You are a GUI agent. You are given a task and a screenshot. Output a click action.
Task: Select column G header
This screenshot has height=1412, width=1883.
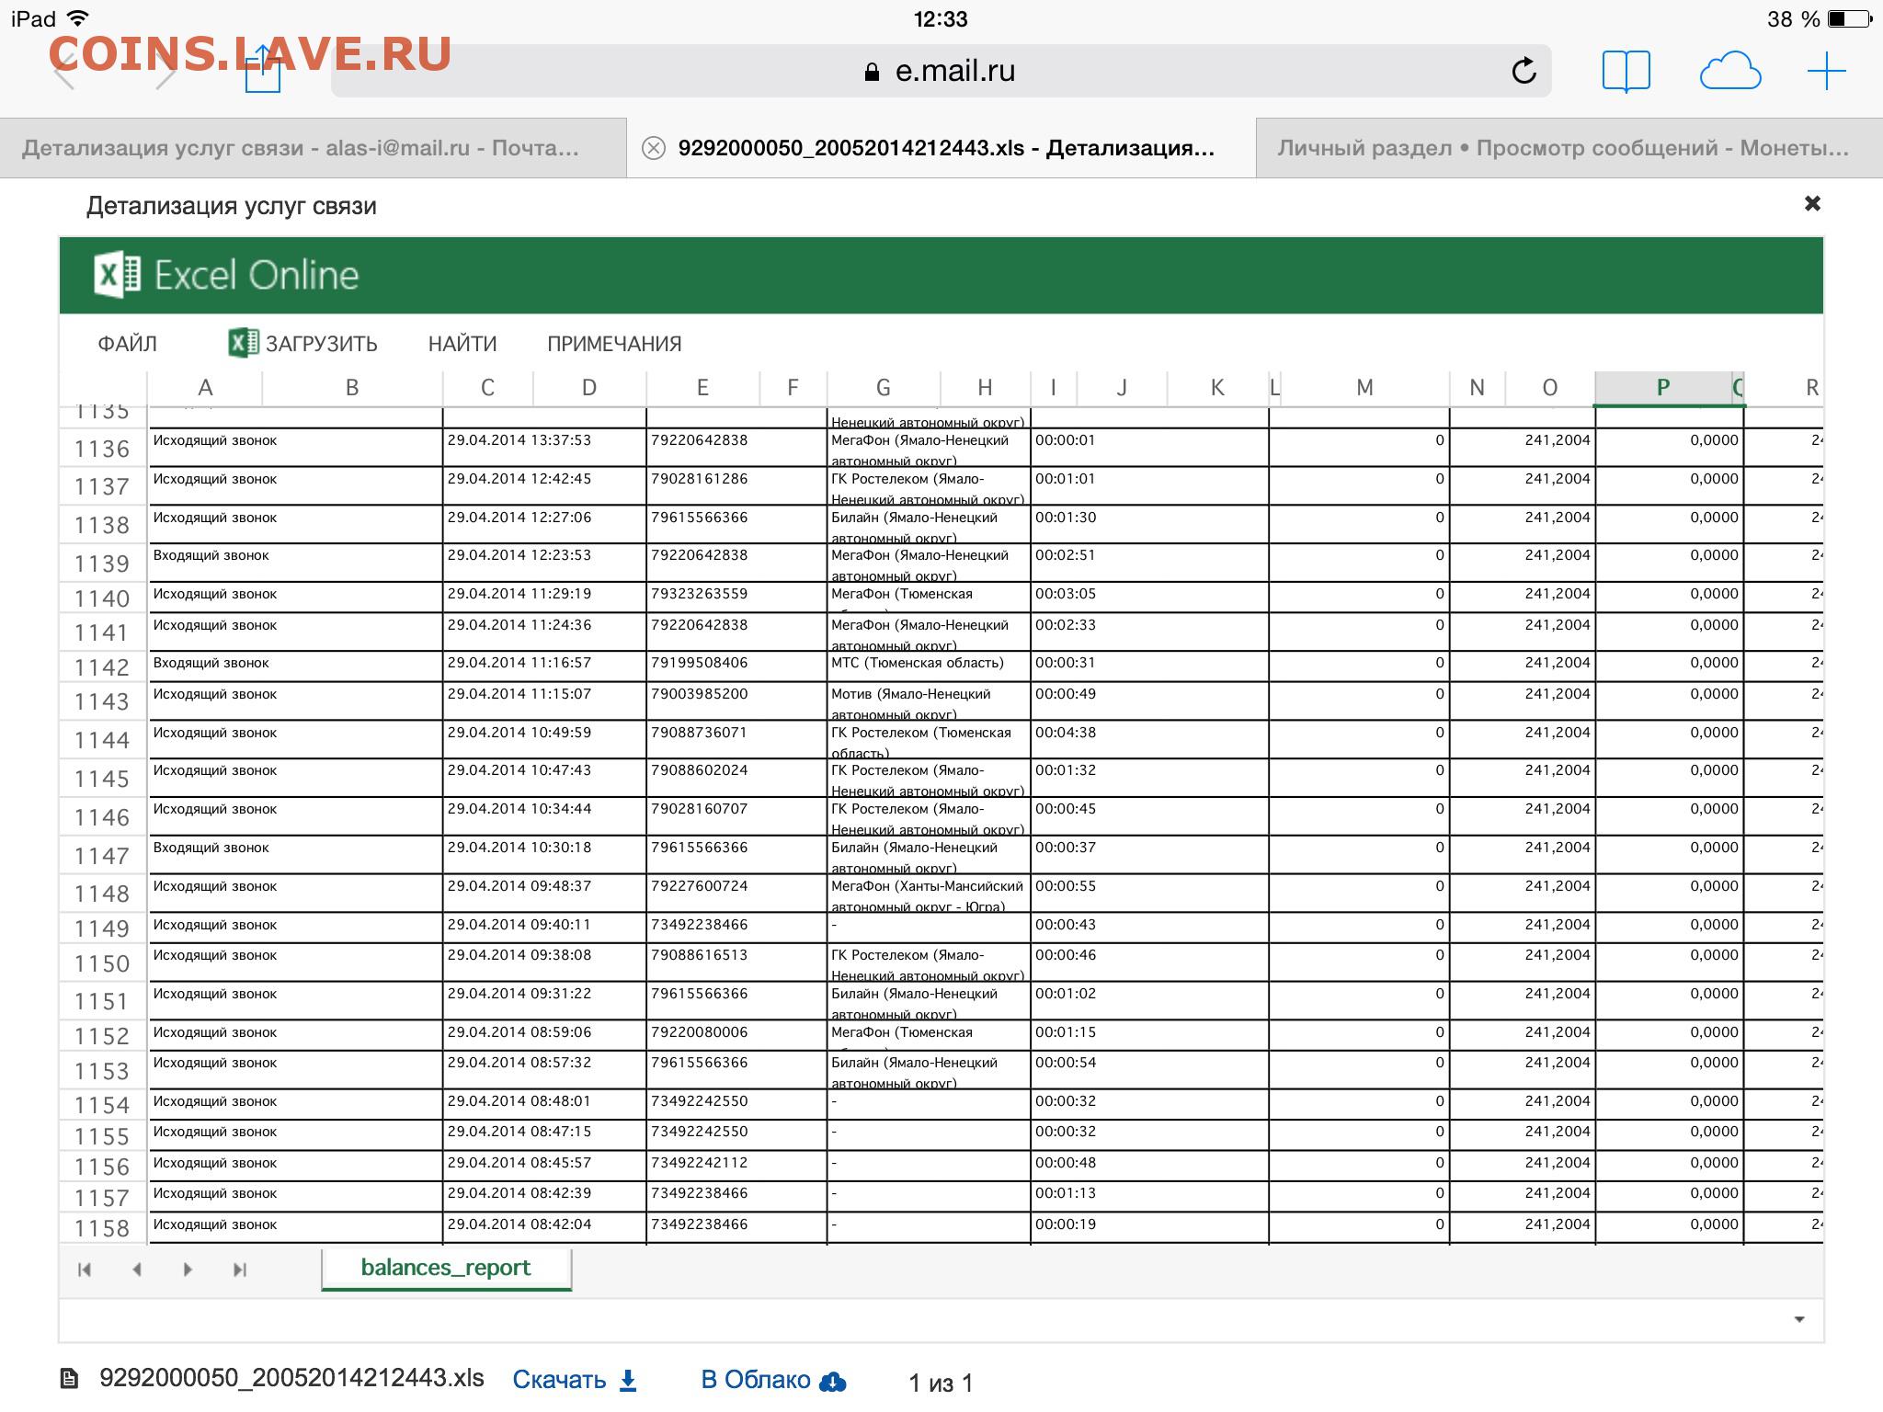coord(883,388)
